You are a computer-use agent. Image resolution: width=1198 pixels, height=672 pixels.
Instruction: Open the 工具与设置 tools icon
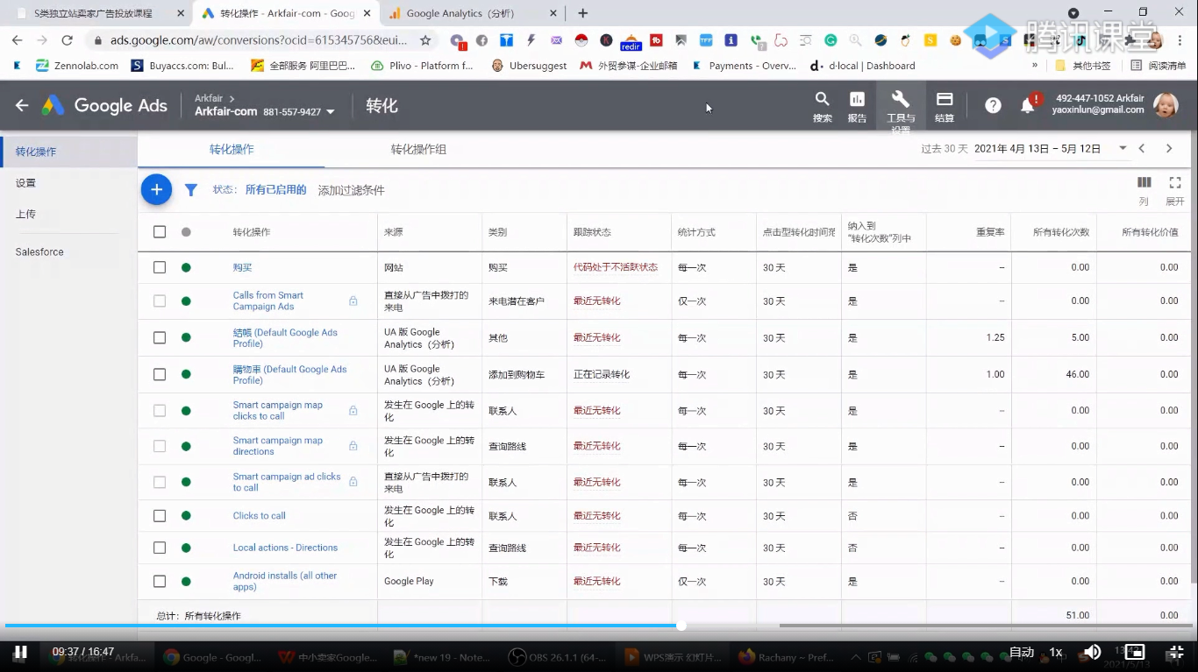900,101
